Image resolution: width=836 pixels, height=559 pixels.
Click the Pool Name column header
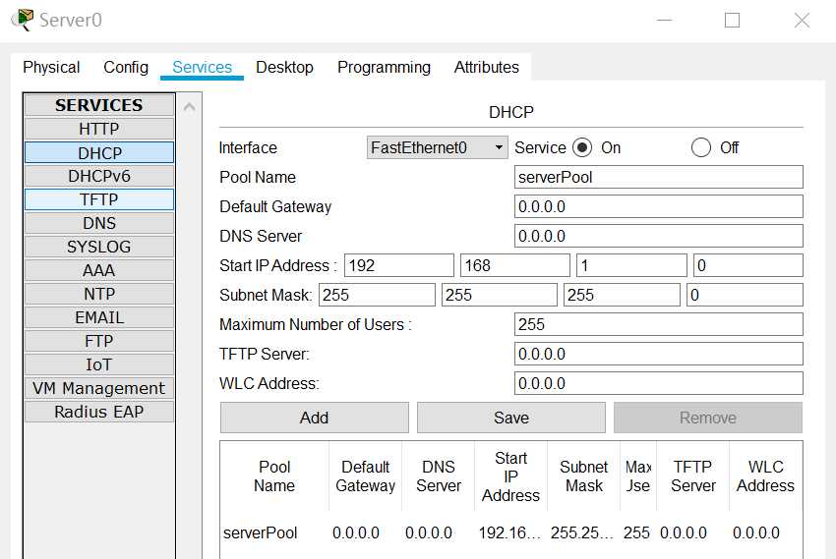pos(274,475)
